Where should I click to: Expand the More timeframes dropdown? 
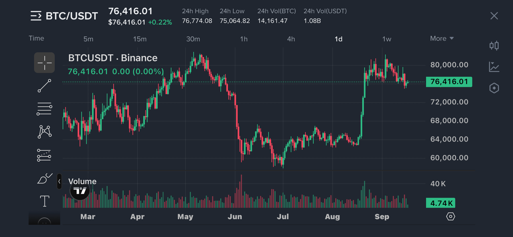(x=442, y=39)
